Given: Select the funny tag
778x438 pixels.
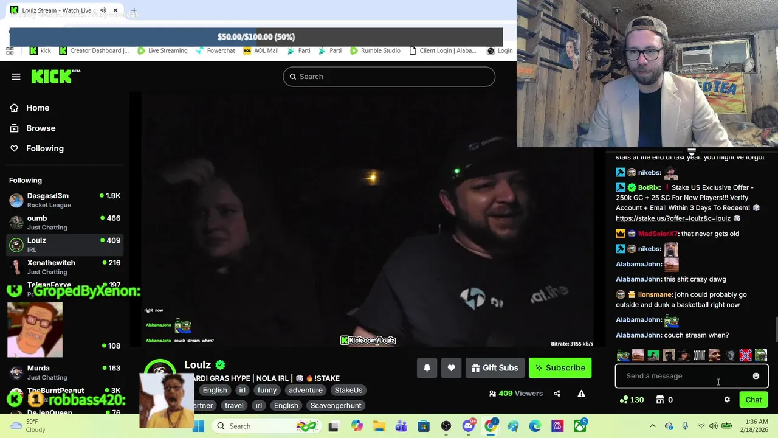Looking at the screenshot, I should (x=267, y=391).
